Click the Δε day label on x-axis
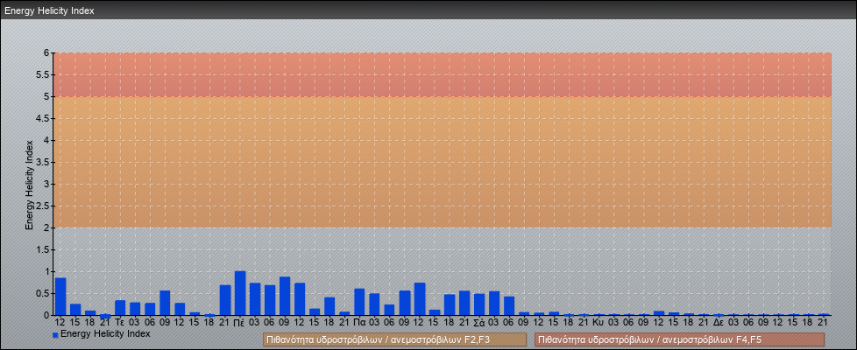Image resolution: width=857 pixels, height=350 pixels. tap(719, 322)
